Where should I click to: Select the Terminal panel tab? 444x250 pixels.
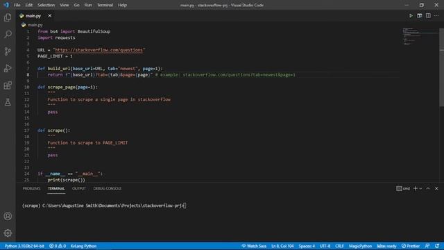coord(56,188)
